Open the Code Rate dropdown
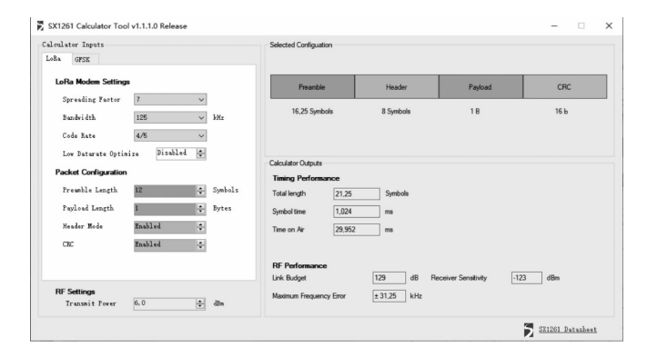 pos(170,135)
